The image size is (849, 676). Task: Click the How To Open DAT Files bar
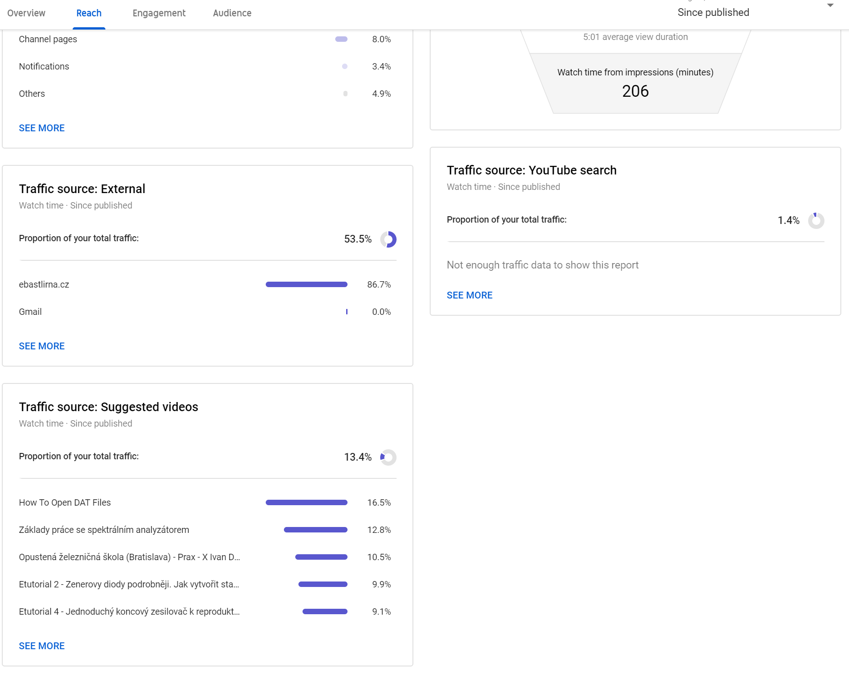[x=307, y=502]
